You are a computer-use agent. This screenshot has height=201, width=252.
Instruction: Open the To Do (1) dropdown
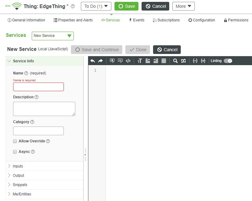(96, 6)
